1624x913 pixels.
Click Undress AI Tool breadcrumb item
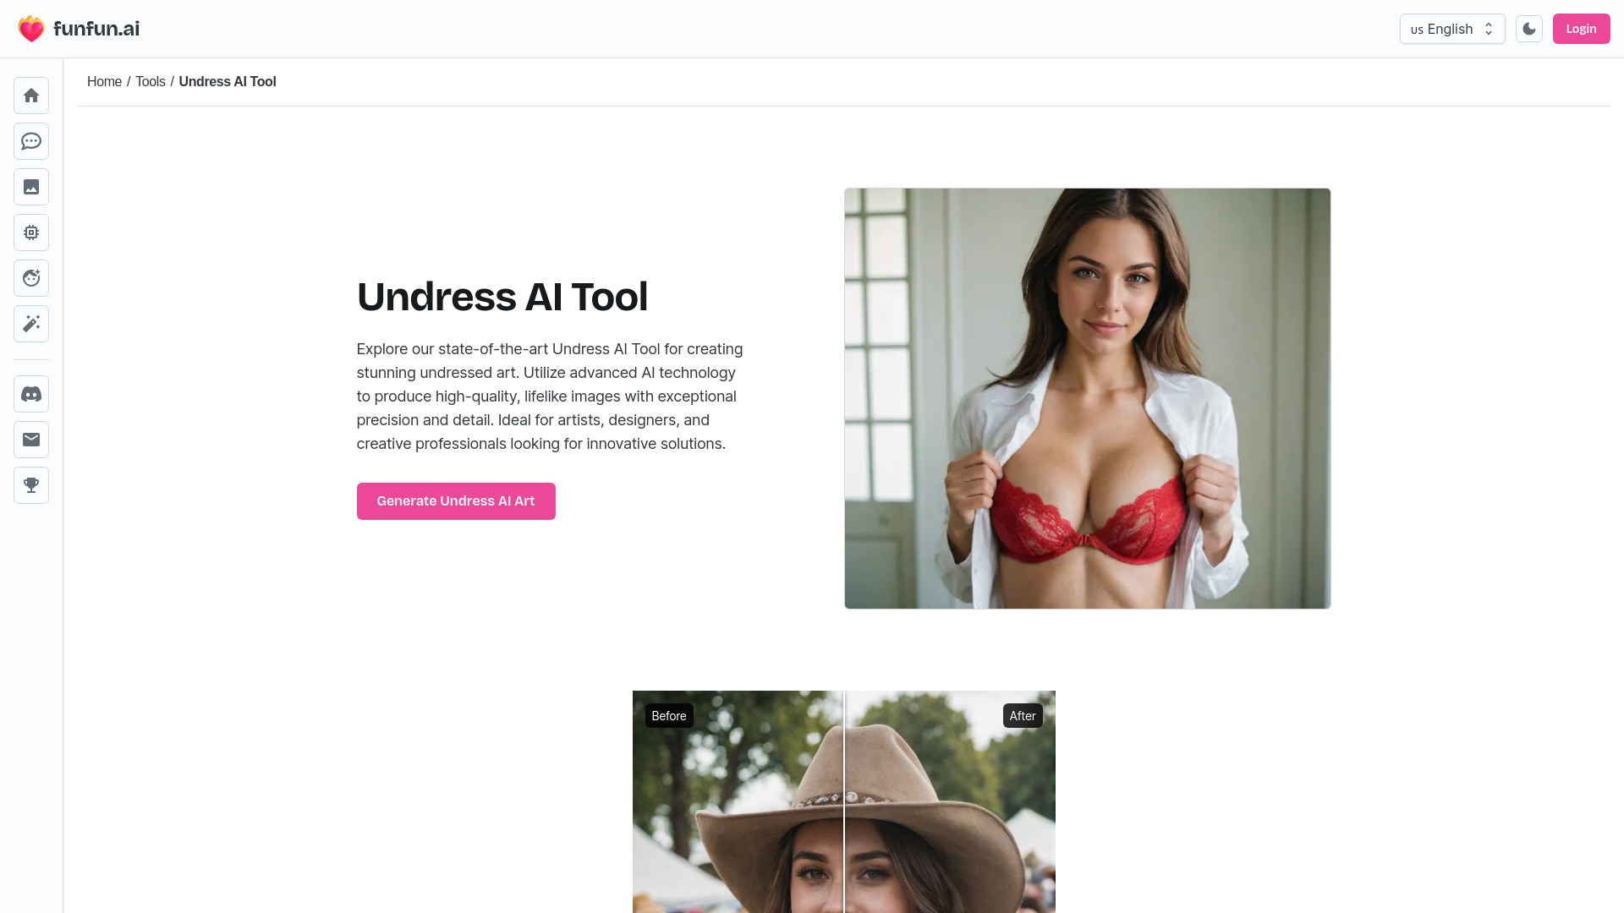228,80
